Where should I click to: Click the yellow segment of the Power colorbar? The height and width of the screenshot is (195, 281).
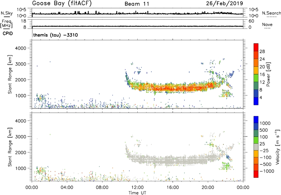(x=256, y=70)
